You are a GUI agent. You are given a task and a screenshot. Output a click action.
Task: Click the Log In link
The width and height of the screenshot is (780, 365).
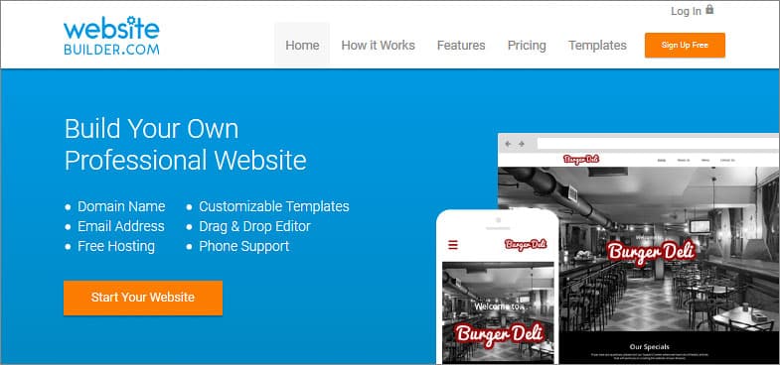point(686,11)
